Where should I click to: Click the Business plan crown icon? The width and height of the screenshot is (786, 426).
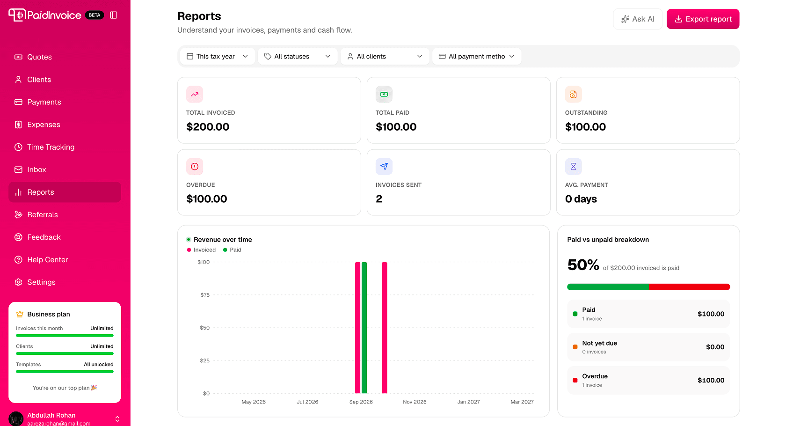(20, 314)
